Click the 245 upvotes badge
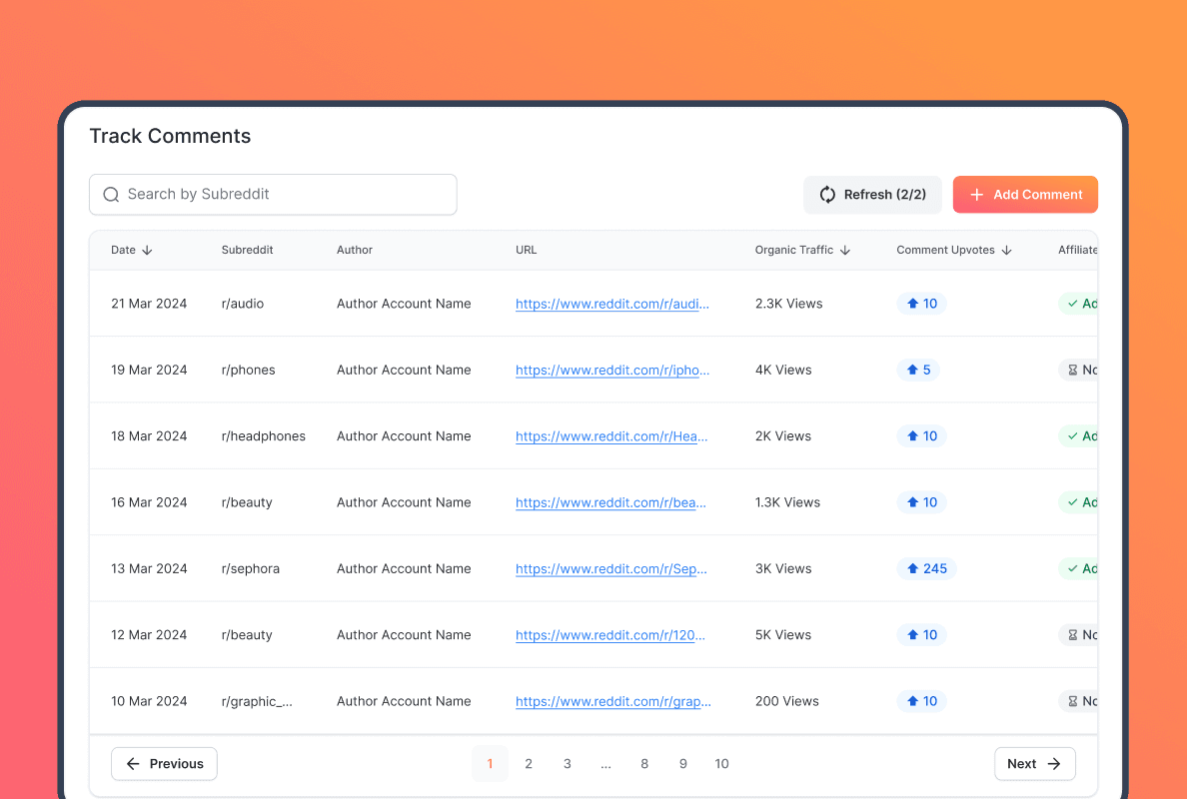1187x799 pixels. point(926,569)
